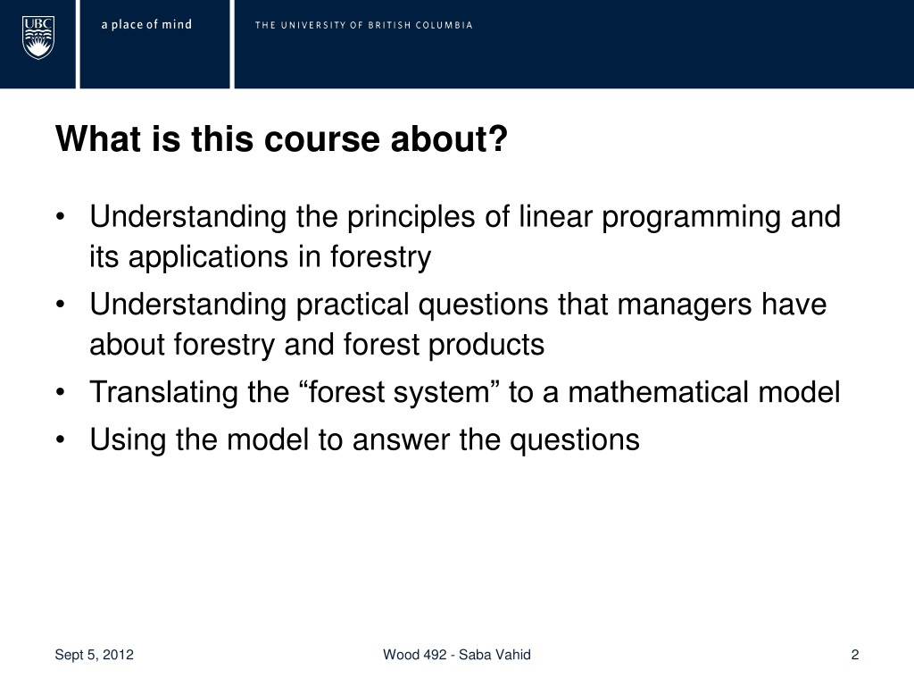Click the line 'about forestry and forest products'
The image size is (914, 686).
[317, 345]
